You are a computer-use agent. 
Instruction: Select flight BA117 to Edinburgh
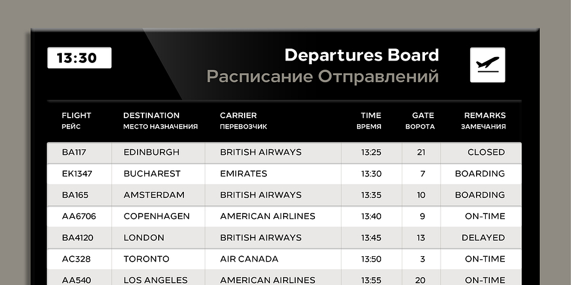pos(284,152)
